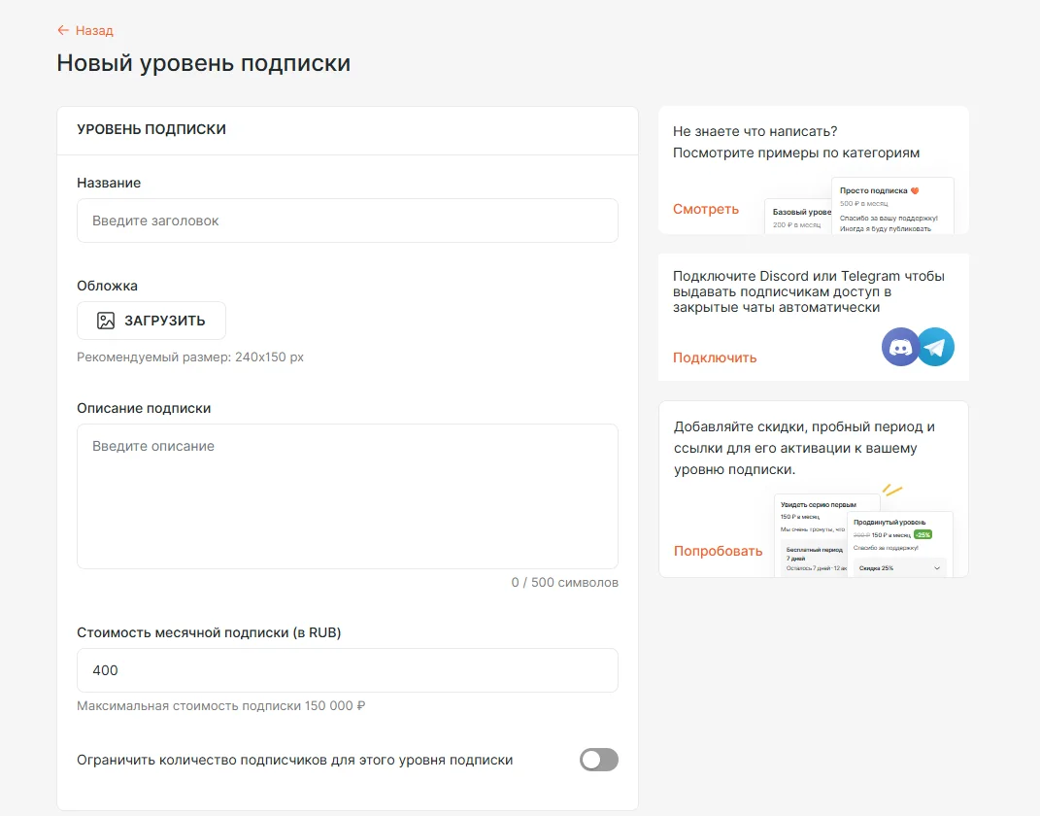Open category examples via Смотреть
This screenshot has width=1040, height=816.
pos(706,209)
